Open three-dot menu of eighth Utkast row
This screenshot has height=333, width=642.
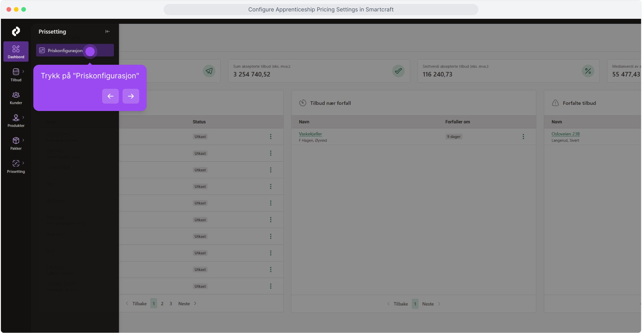pos(271,253)
